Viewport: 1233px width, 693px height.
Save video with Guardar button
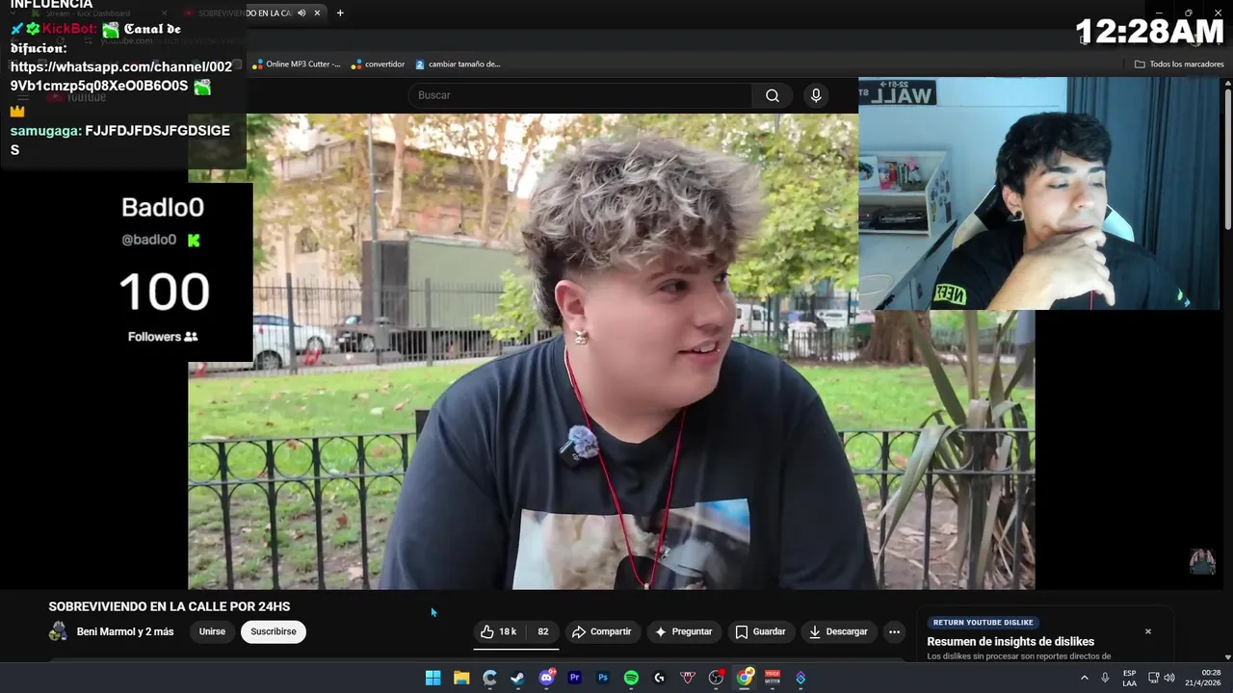[760, 631]
